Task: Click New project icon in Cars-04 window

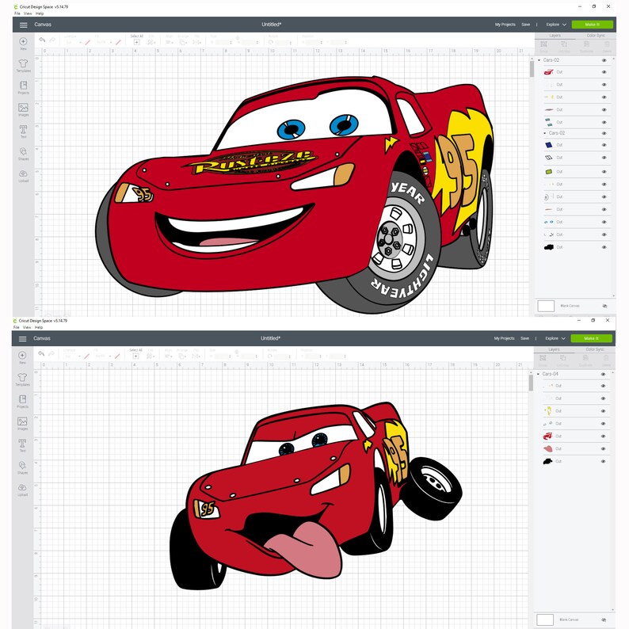Action: (22, 356)
